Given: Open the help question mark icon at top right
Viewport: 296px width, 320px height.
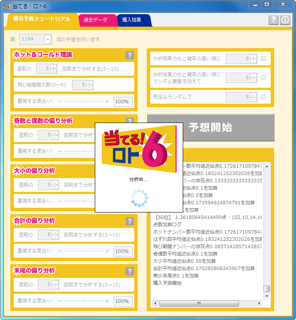Looking at the screenshot, I should [273, 20].
